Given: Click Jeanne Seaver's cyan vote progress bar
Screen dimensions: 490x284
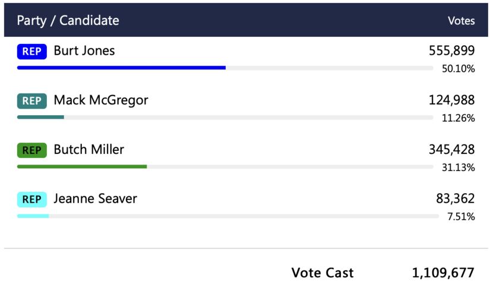Looking at the screenshot, I should (33, 216).
